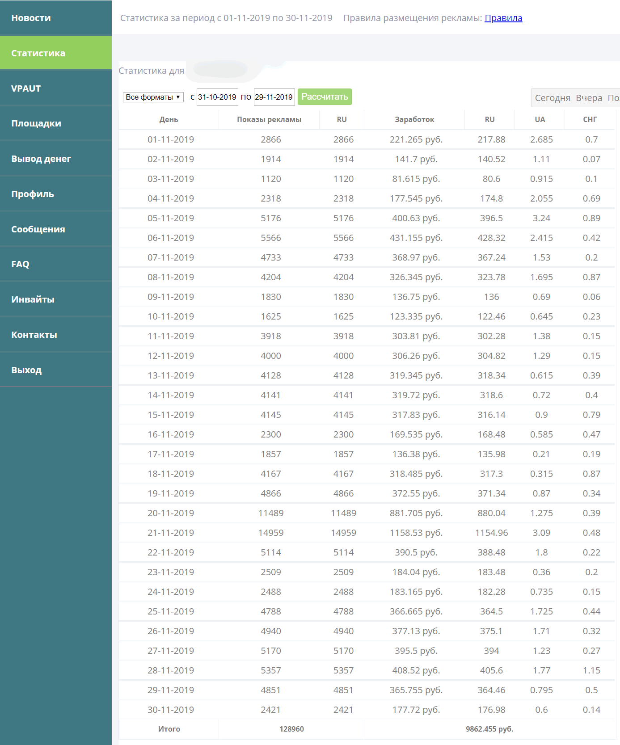
Task: Click the start date field 31-10-2019
Action: point(217,97)
